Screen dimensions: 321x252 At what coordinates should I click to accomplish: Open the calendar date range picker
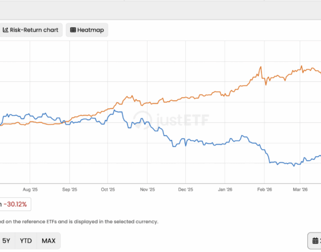pos(315,241)
